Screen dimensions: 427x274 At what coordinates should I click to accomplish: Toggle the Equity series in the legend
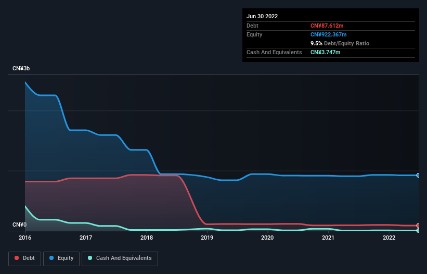61,258
